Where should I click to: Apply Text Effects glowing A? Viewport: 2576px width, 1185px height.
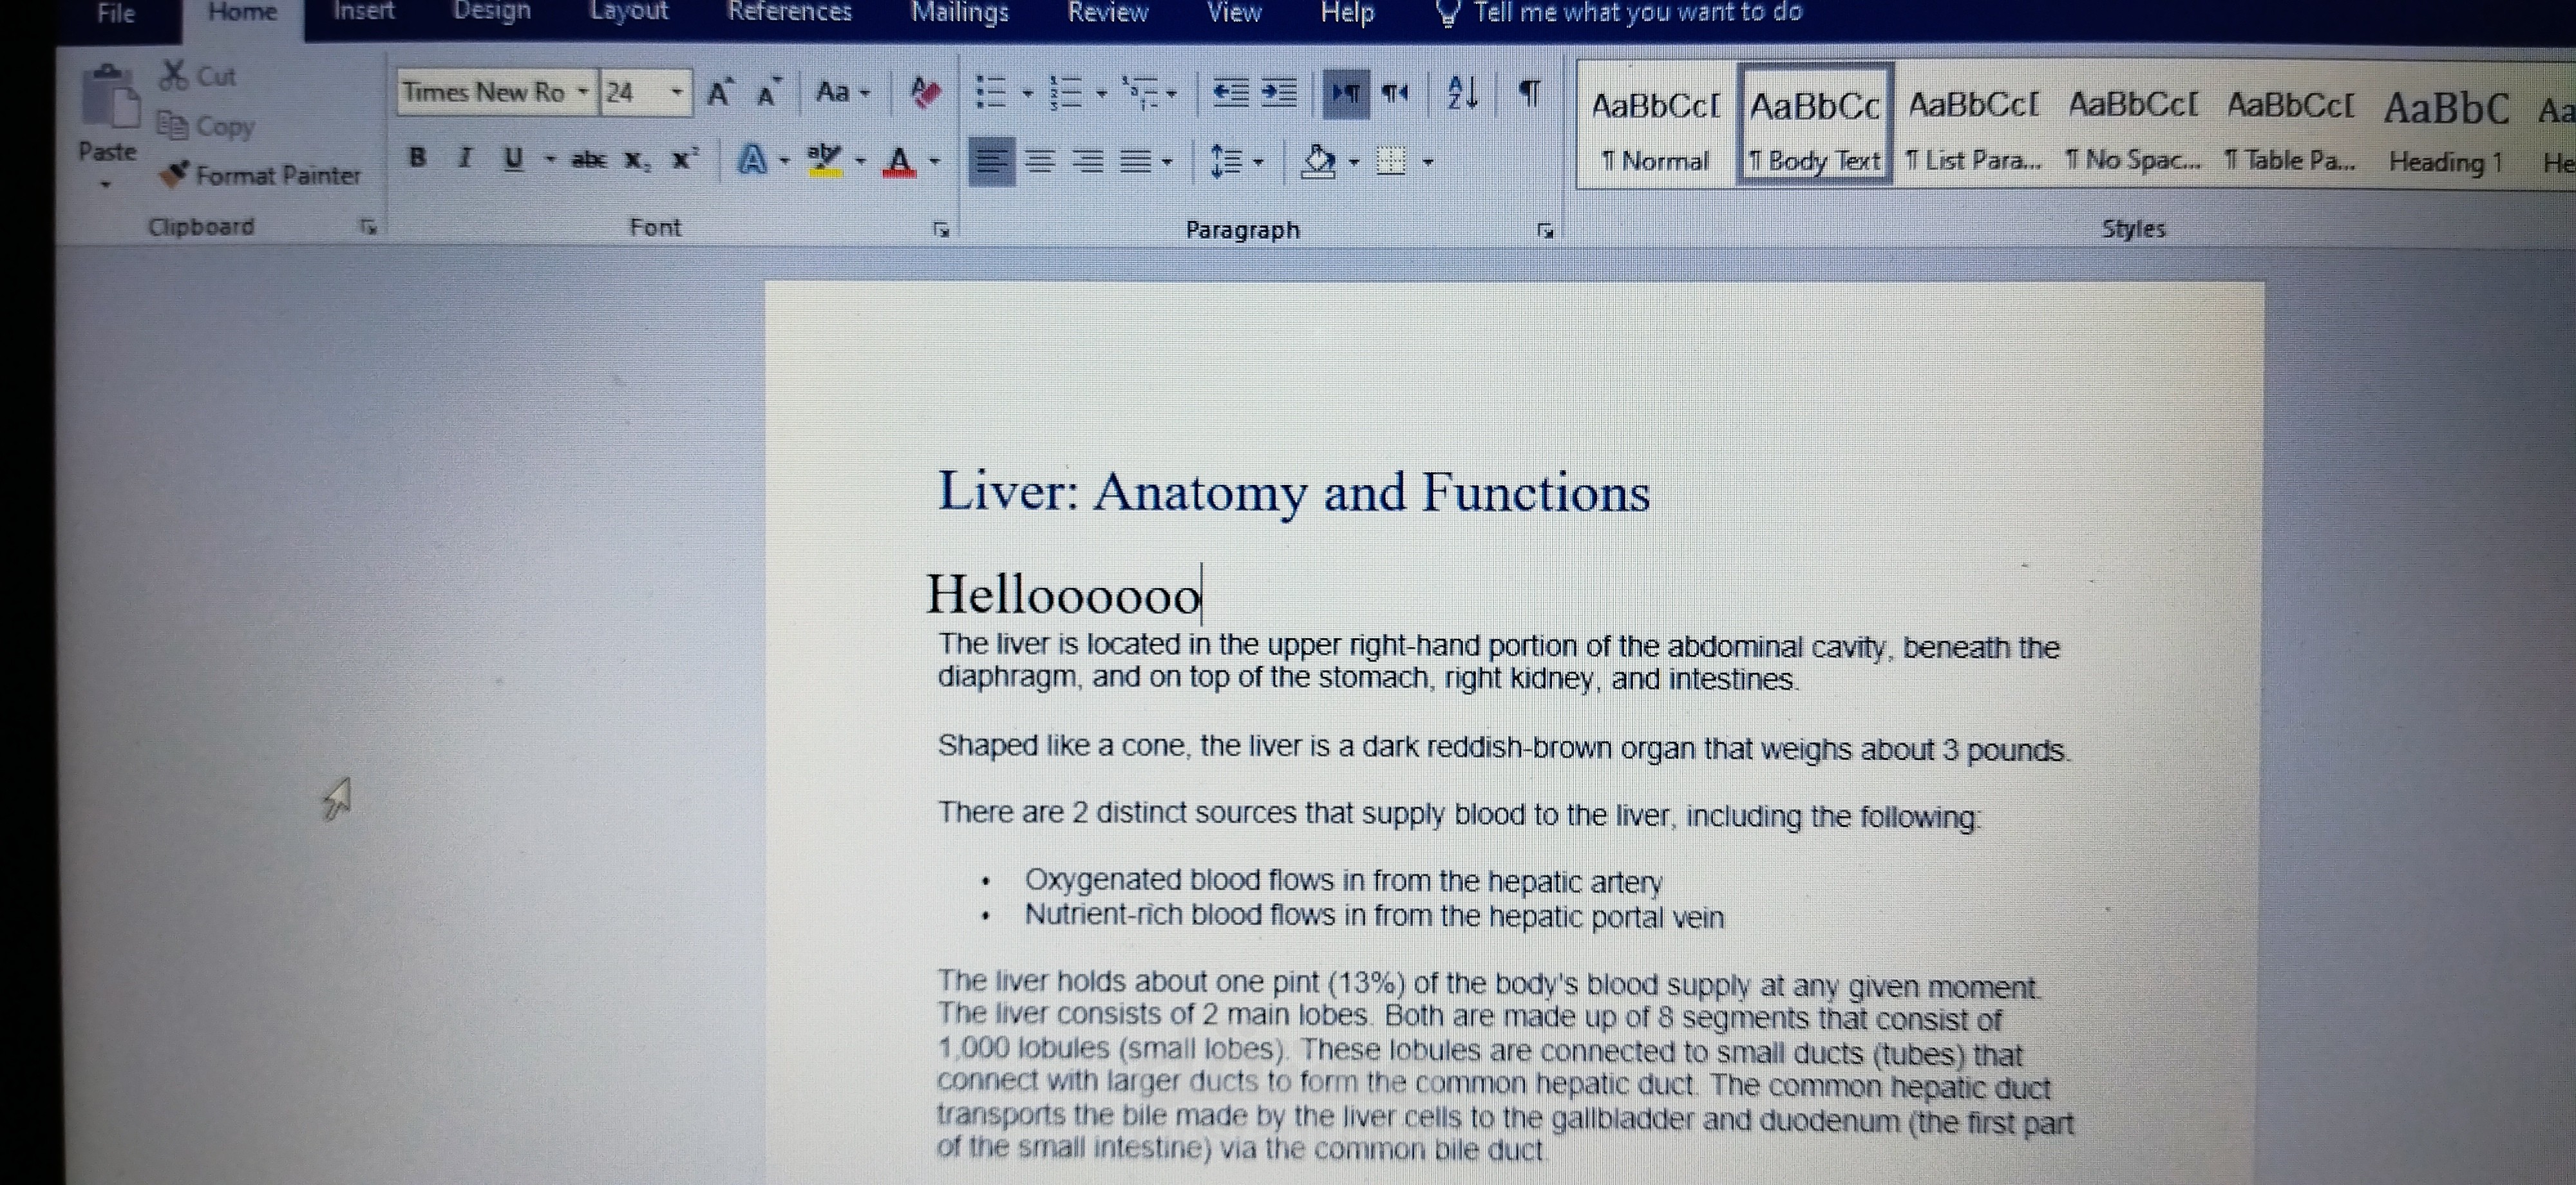click(752, 159)
